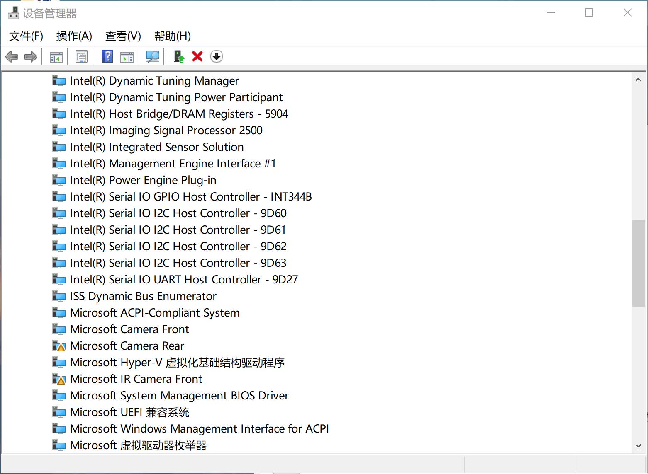Click the warning icon beside Microsoft IR Camera Front
Screen dimensions: 648x474
59,379
